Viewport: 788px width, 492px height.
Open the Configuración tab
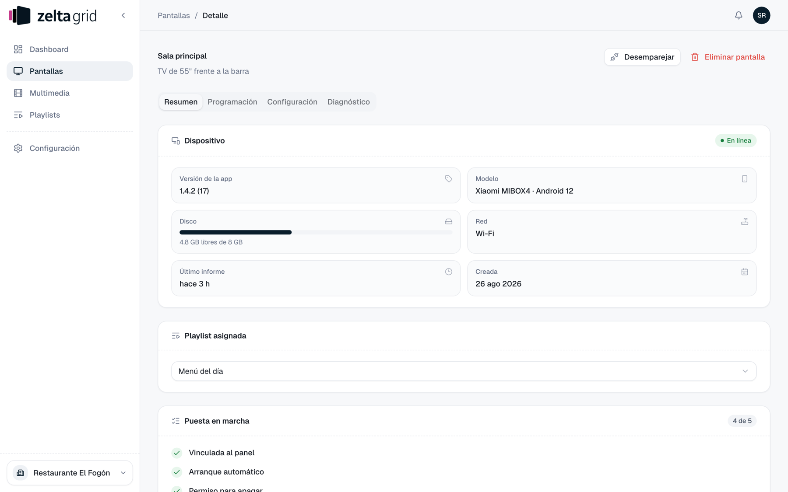point(292,102)
